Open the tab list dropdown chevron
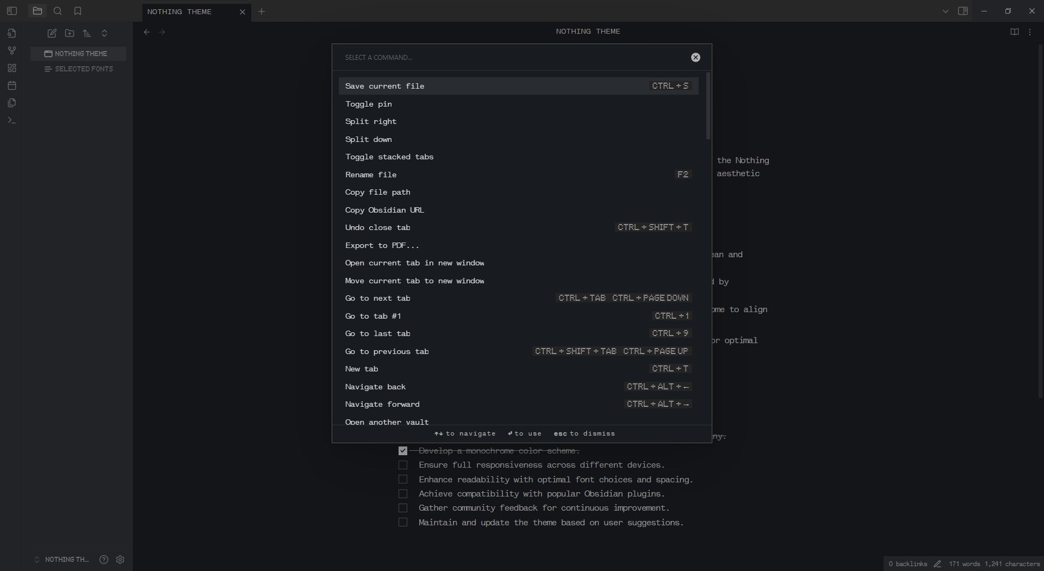Image resolution: width=1044 pixels, height=571 pixels. tap(946, 11)
